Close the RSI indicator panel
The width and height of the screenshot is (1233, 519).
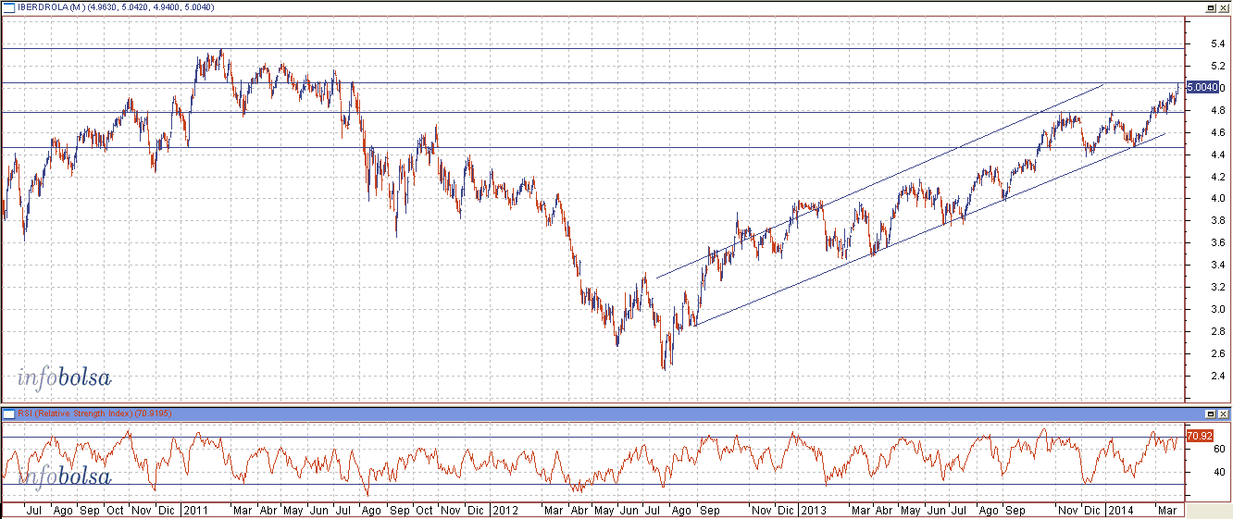pyautogui.click(x=1224, y=414)
